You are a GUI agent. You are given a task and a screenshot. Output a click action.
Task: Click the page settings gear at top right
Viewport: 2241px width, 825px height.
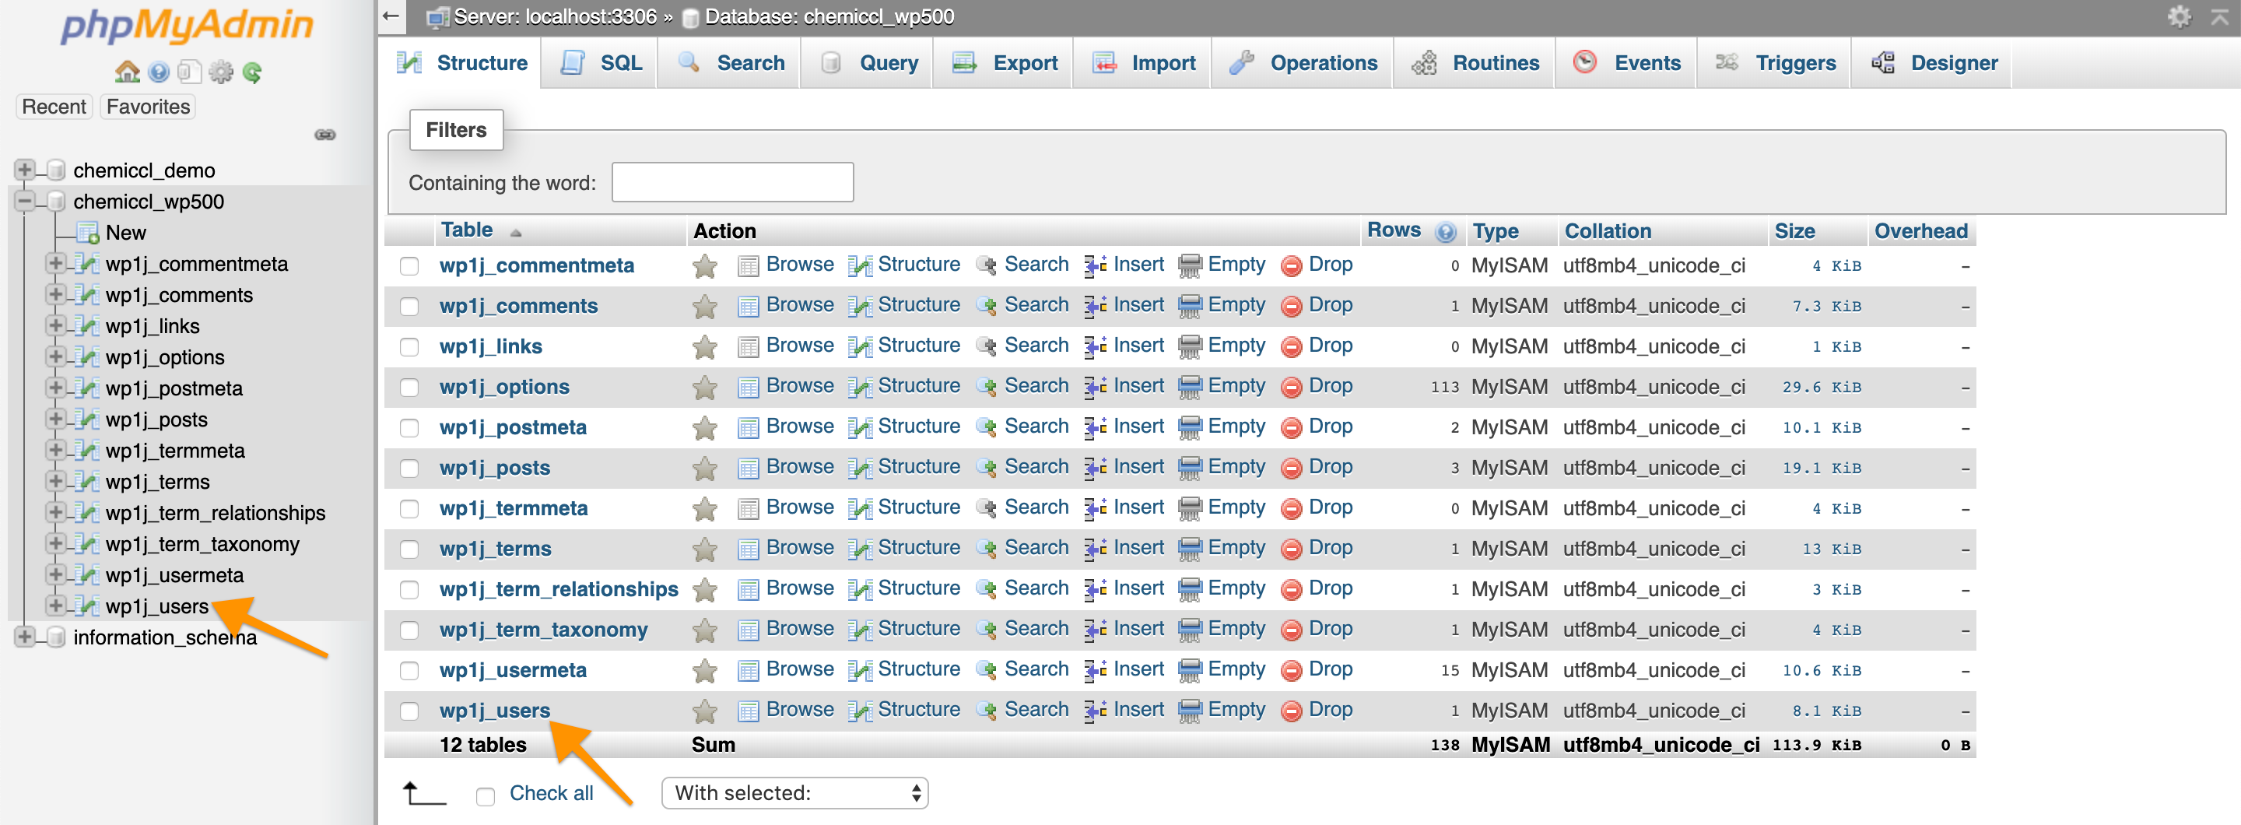[2180, 16]
